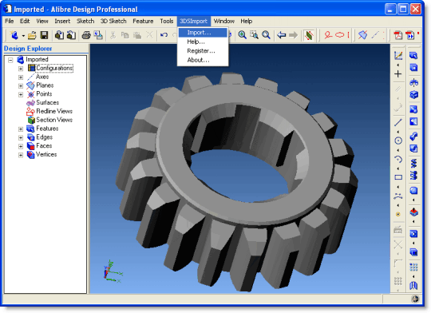The width and height of the screenshot is (431, 313).
Task: Choose Import... from 3DSImport menu
Action: click(x=203, y=33)
